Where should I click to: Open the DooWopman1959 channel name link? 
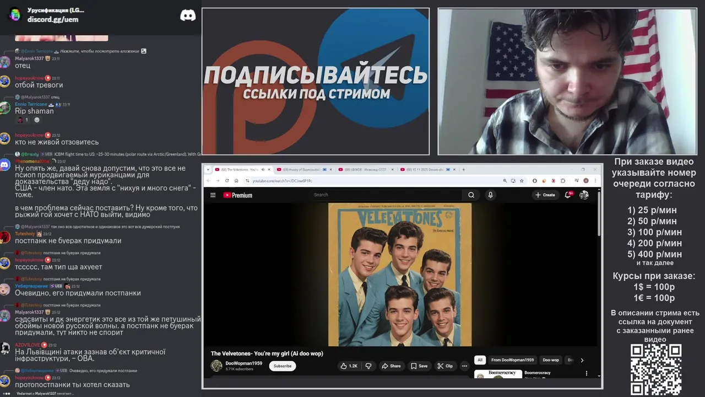[244, 363]
